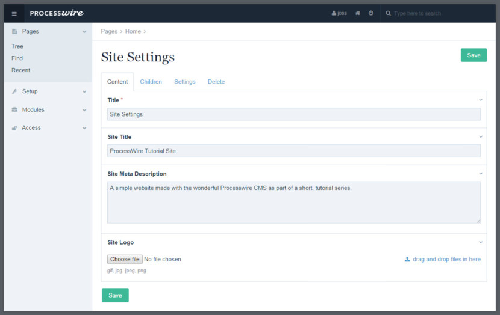Focus the 'Type here to search' field
This screenshot has height=315, width=500.
pos(417,13)
